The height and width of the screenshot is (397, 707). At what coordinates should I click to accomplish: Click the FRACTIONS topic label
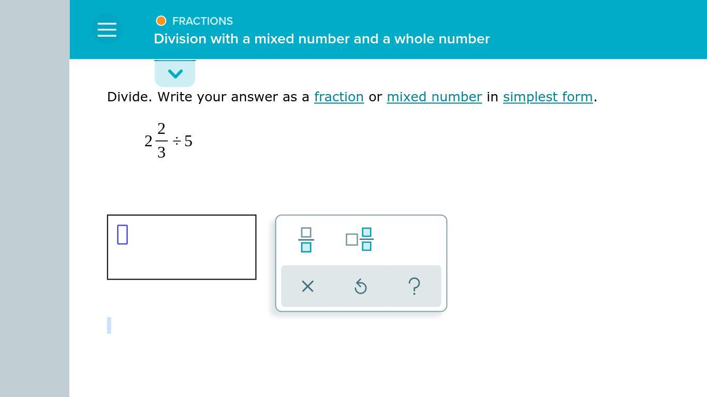pos(202,21)
